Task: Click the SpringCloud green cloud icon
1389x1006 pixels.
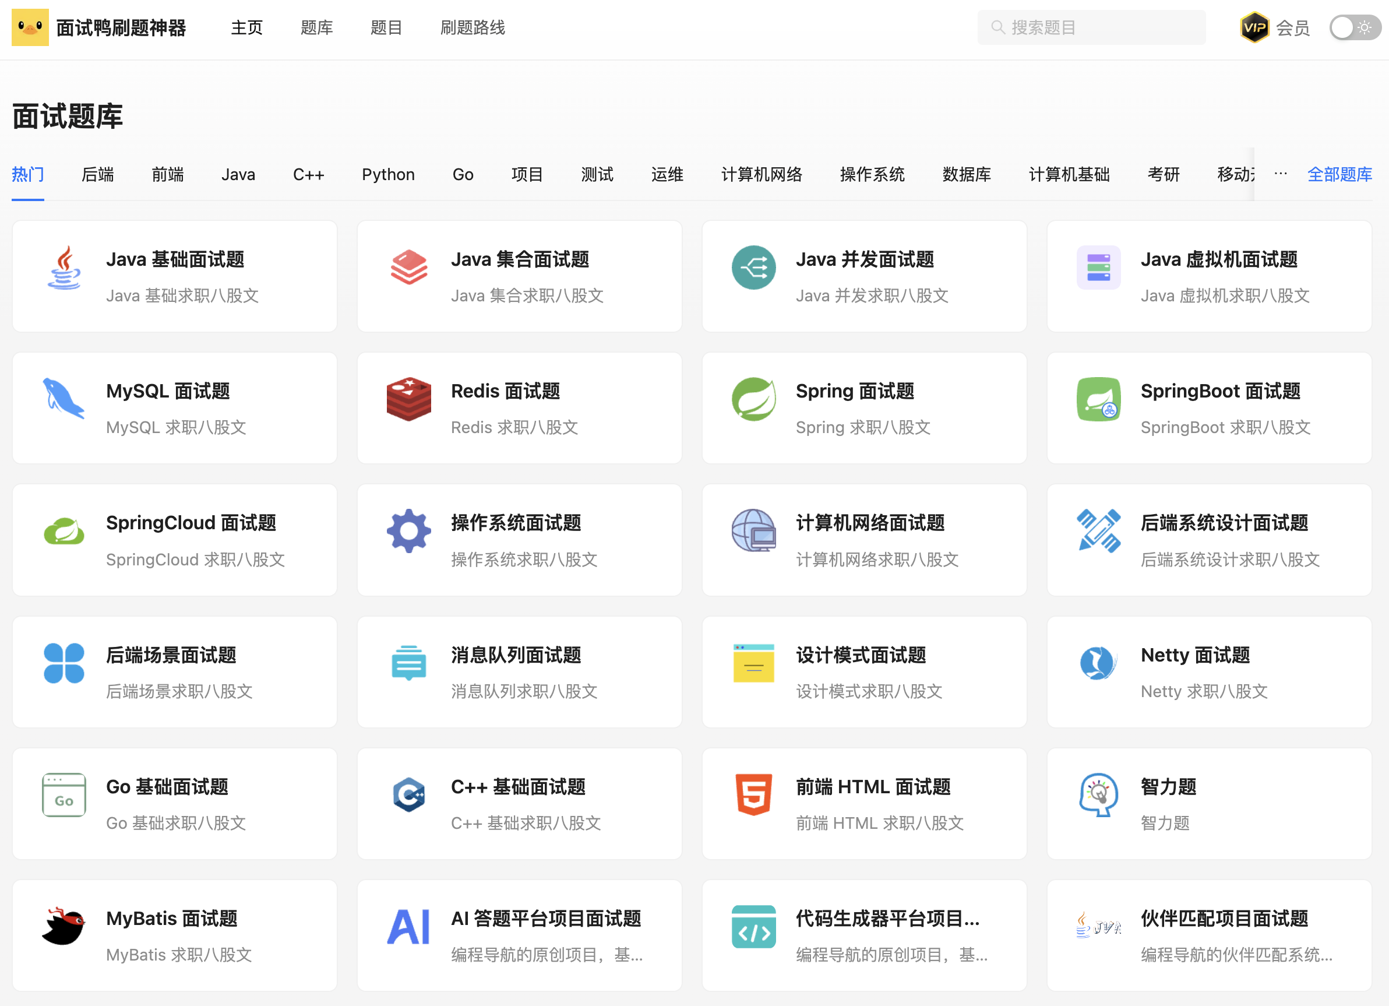Action: click(x=64, y=531)
